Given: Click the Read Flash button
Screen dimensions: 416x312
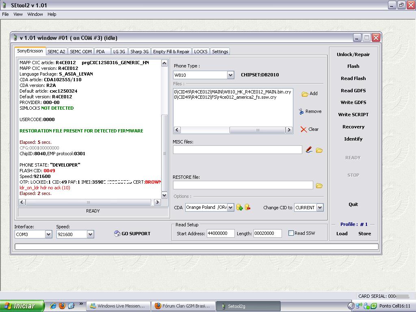Looking at the screenshot, I should [353, 78].
